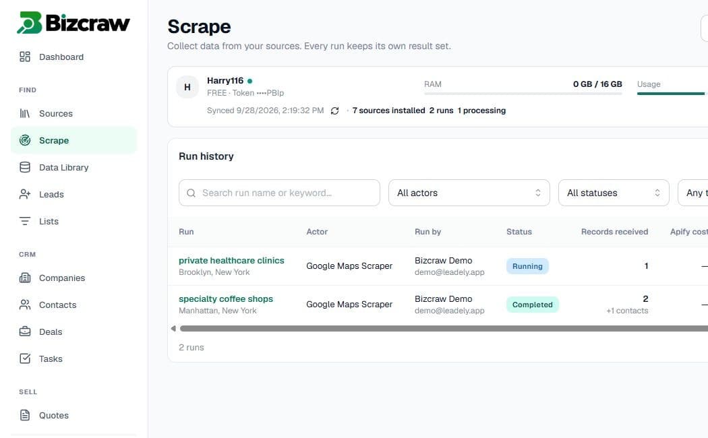The width and height of the screenshot is (708, 438).
Task: Click the horizontal table scrollbar
Action: tap(444, 328)
